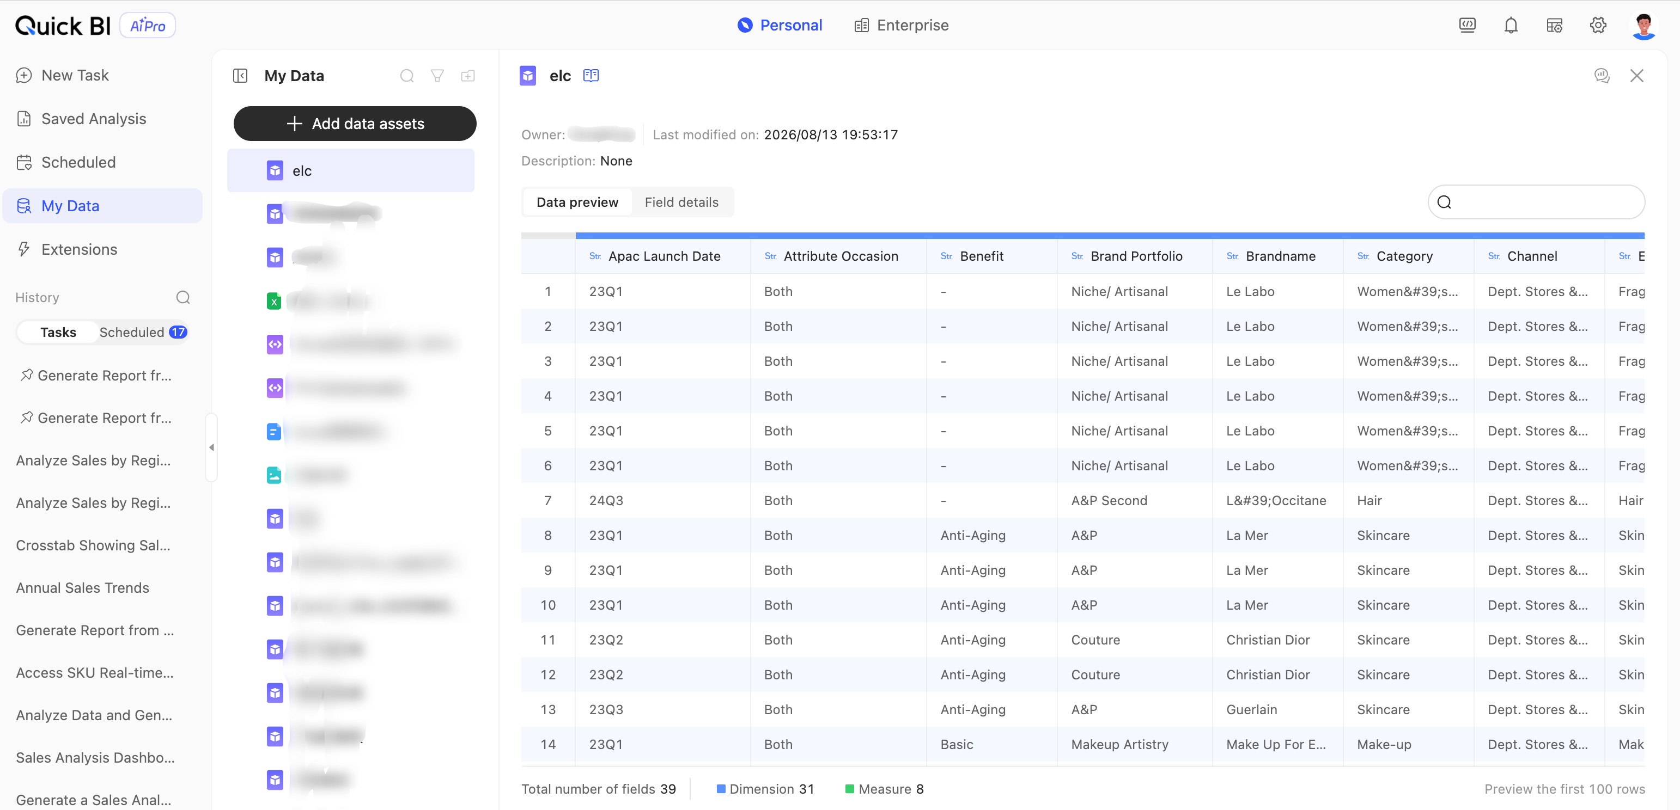The width and height of the screenshot is (1680, 810).
Task: Open Access SKU Real-time... history item
Action: 95,673
